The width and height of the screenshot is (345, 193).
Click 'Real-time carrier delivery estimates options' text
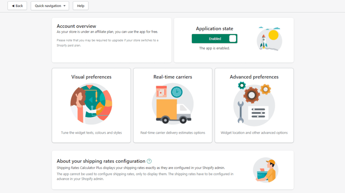(173, 133)
